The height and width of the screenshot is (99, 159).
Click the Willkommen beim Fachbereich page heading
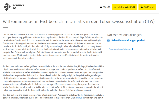[79, 22]
